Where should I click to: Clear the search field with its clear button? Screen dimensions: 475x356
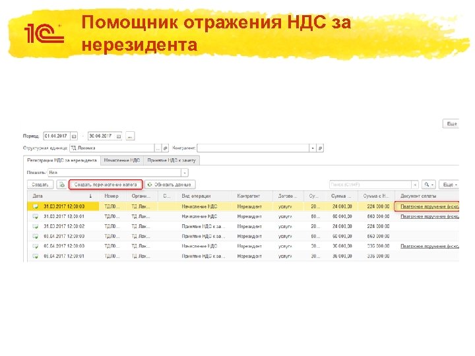[x=415, y=185]
